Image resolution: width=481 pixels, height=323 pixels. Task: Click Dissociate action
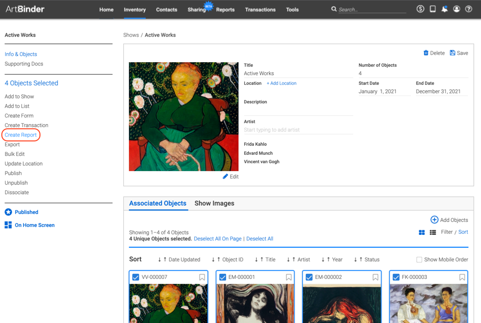(x=16, y=192)
